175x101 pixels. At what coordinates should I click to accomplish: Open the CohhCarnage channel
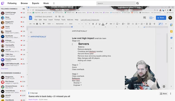pos(13,13)
